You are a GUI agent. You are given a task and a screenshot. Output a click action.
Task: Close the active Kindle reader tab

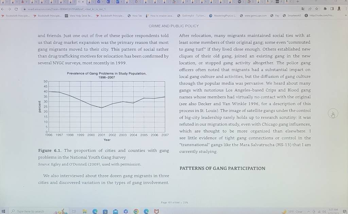pyautogui.click(x=83, y=2)
